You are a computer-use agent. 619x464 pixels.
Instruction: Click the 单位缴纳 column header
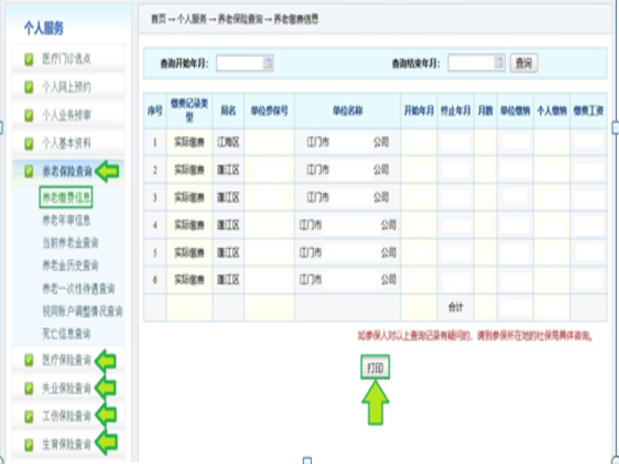tap(515, 111)
